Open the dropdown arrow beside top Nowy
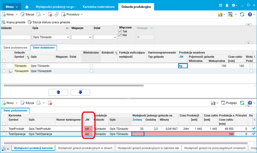This screenshot has height=153, width=257. pos(16,14)
